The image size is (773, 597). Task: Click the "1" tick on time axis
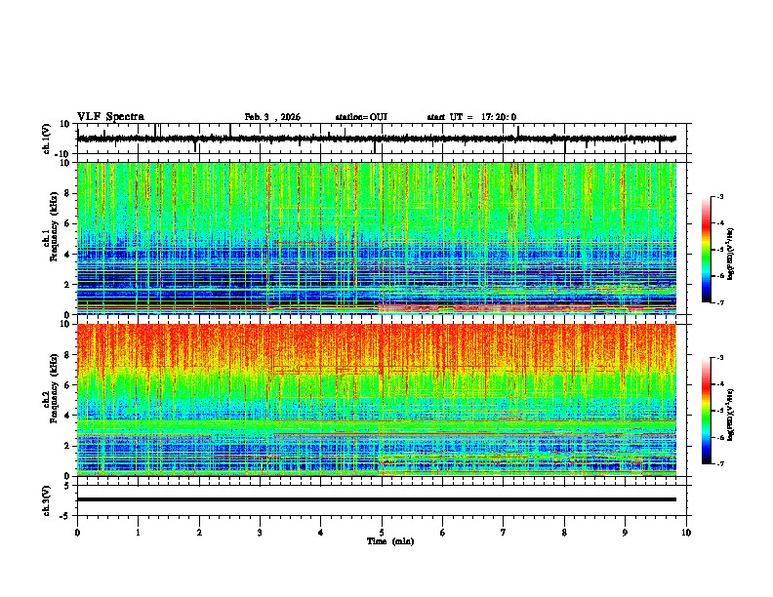[138, 533]
